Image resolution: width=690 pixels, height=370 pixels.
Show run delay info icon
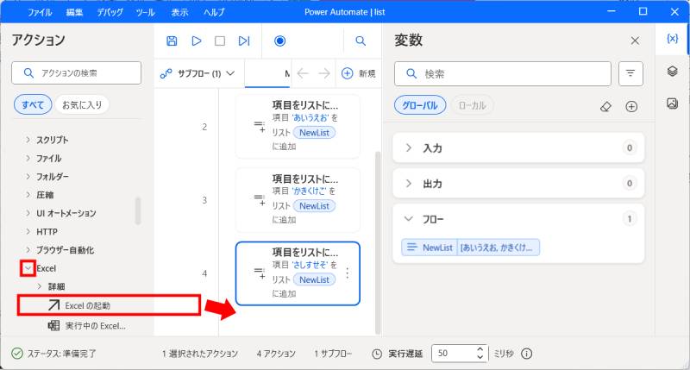[x=527, y=354]
